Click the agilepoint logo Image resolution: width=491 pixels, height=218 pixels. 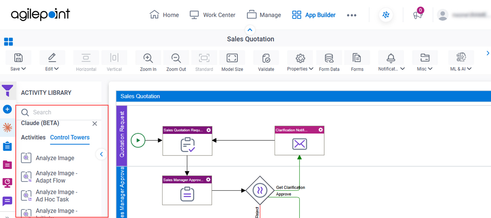click(40, 15)
